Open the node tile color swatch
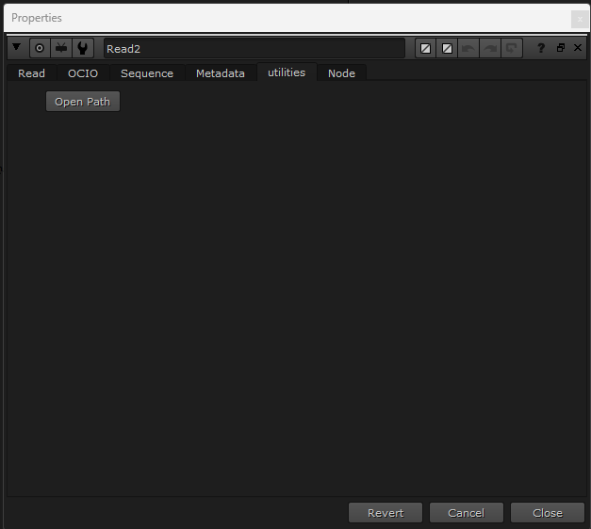This screenshot has width=591, height=529. coord(426,48)
